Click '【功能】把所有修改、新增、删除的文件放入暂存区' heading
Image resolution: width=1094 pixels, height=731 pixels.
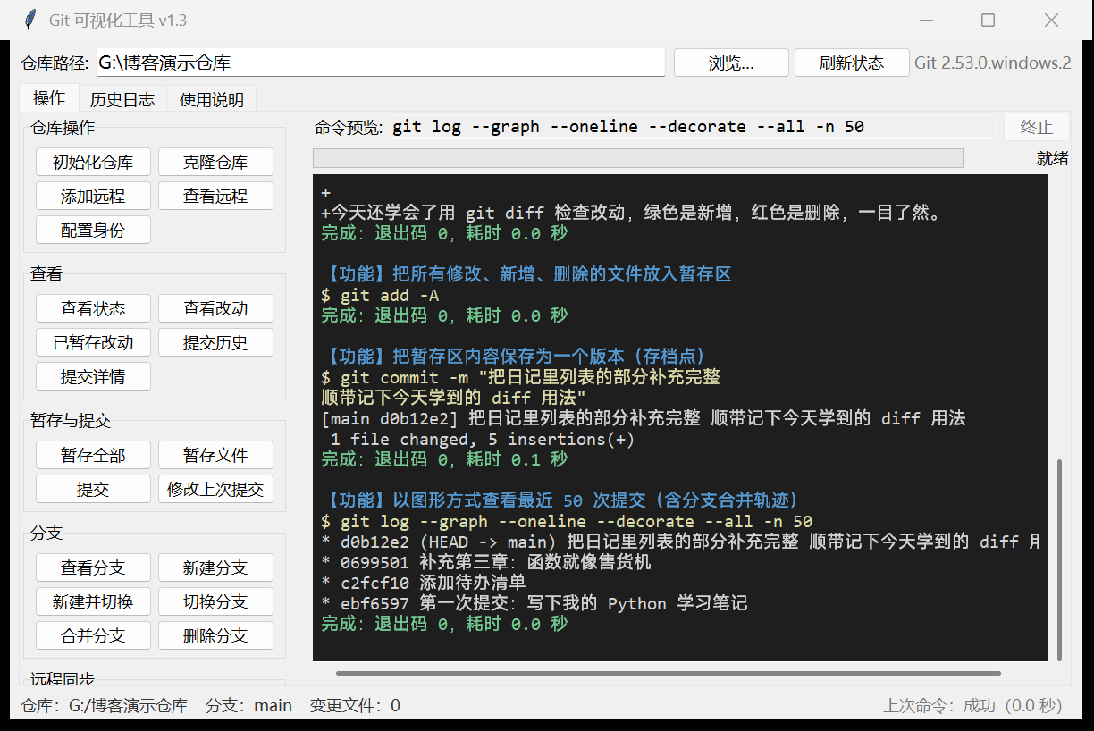point(526,274)
